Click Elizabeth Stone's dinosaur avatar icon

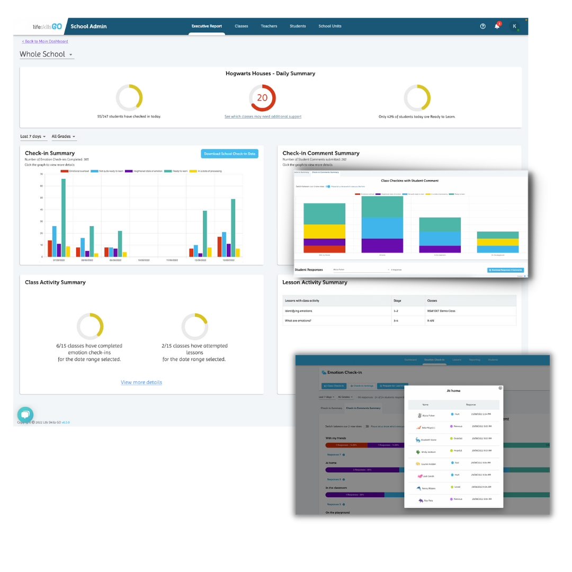click(419, 440)
